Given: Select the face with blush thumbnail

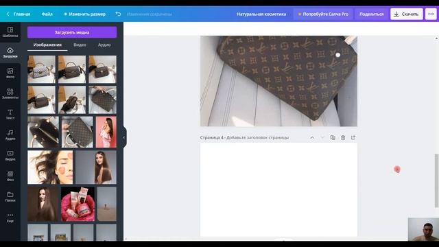Looking at the screenshot, I should pyautogui.click(x=50, y=167).
